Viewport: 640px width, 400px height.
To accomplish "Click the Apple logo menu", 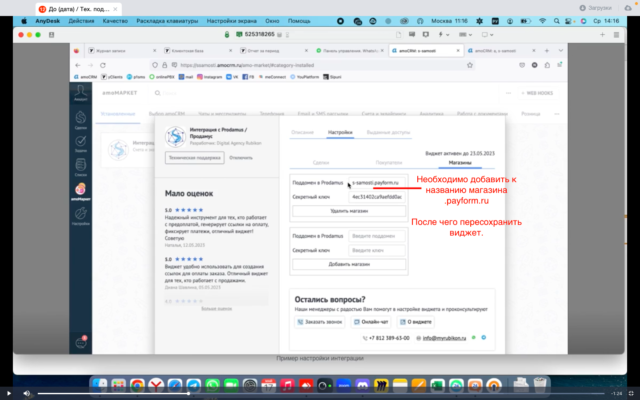I will coord(24,21).
